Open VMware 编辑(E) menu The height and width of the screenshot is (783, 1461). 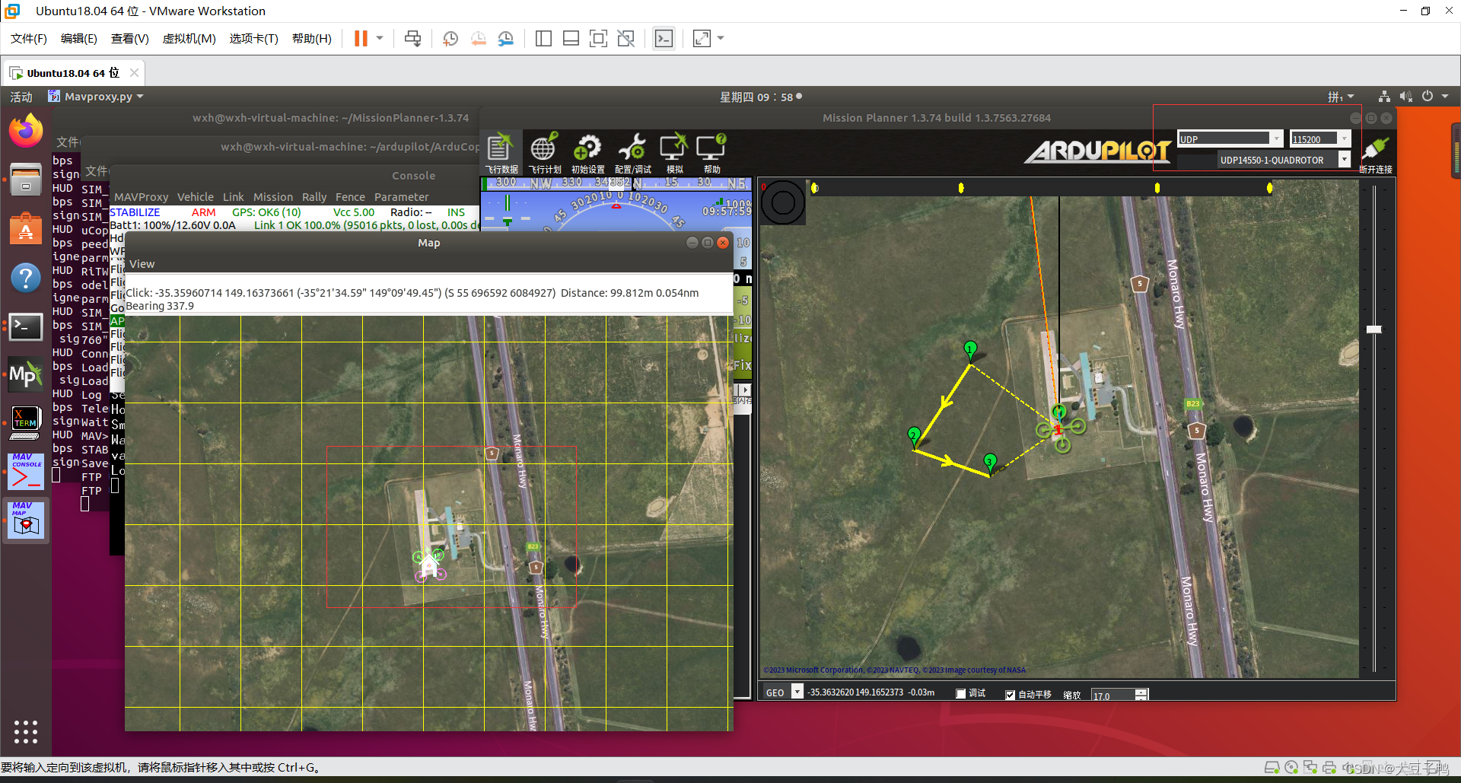pyautogui.click(x=79, y=38)
